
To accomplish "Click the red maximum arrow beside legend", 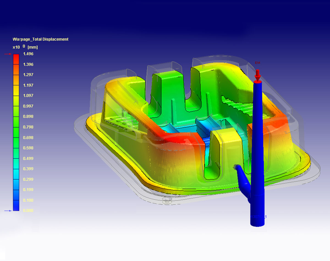I will [8, 54].
